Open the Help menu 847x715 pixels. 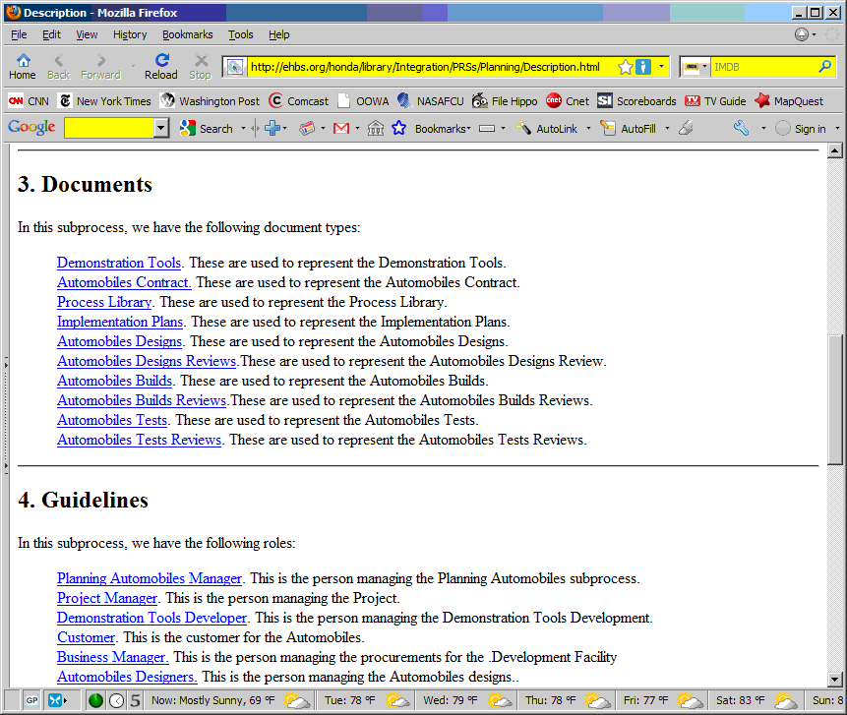[278, 34]
